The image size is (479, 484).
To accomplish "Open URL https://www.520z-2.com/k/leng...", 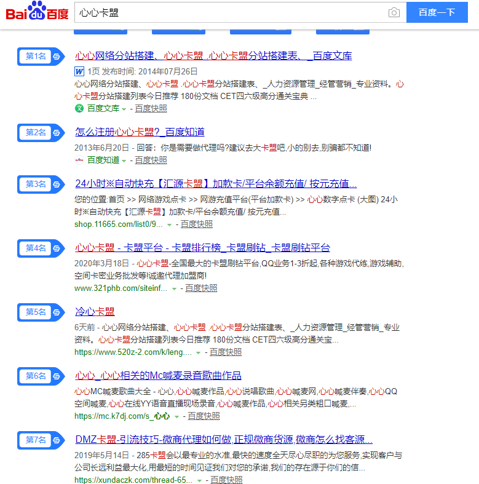I will point(133,352).
